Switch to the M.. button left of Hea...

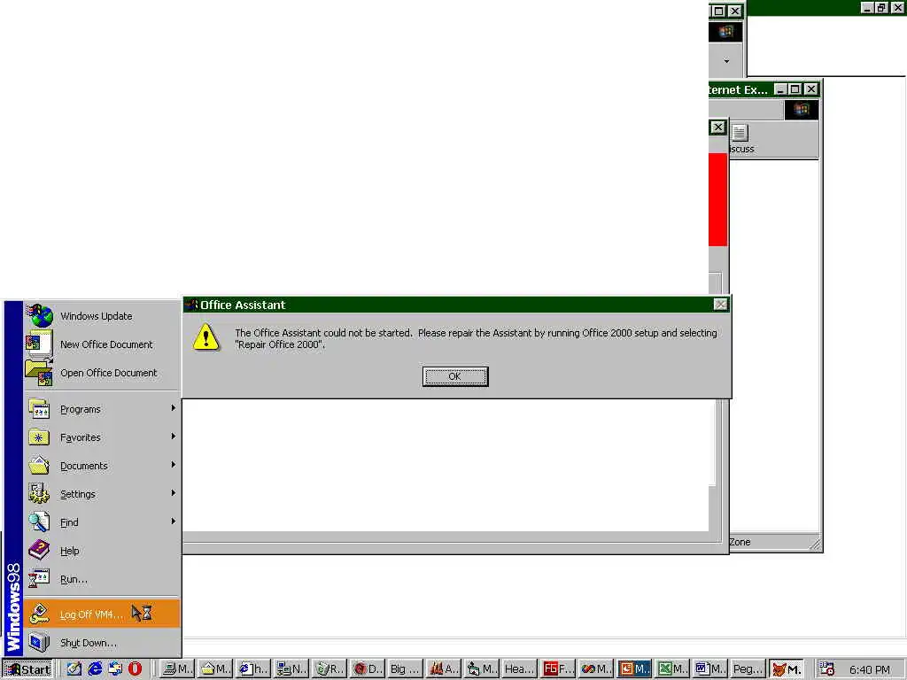pyautogui.click(x=481, y=669)
